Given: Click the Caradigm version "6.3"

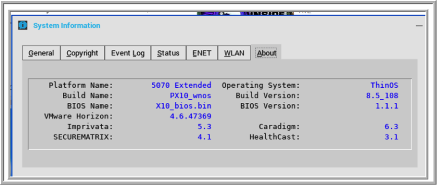Looking at the screenshot, I should 391,127.
